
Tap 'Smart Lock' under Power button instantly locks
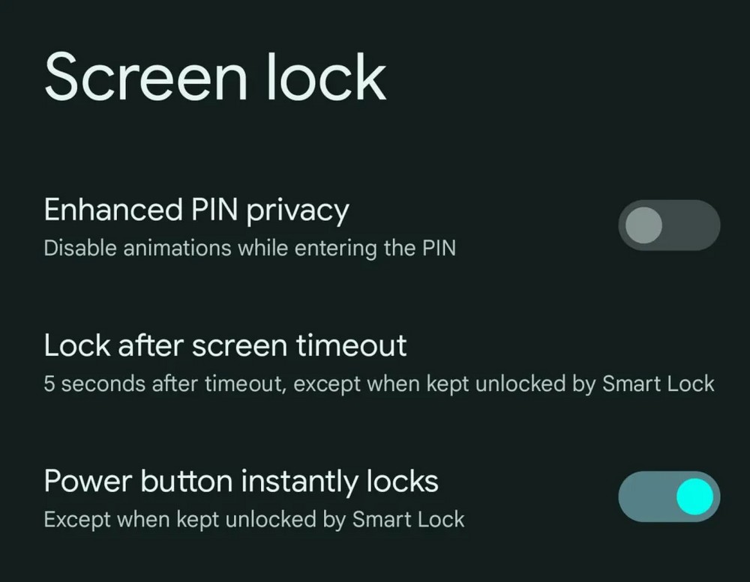coord(409,519)
